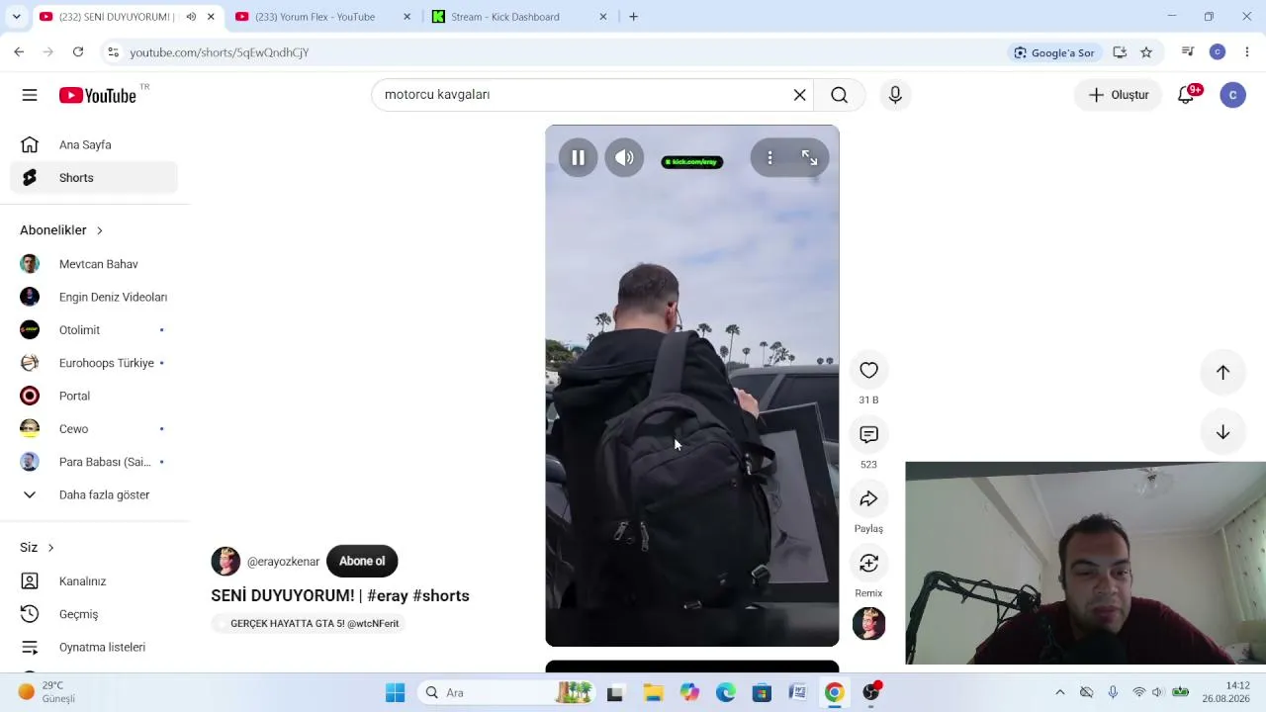Mute the Shorts video volume
The height and width of the screenshot is (712, 1266).
click(624, 158)
